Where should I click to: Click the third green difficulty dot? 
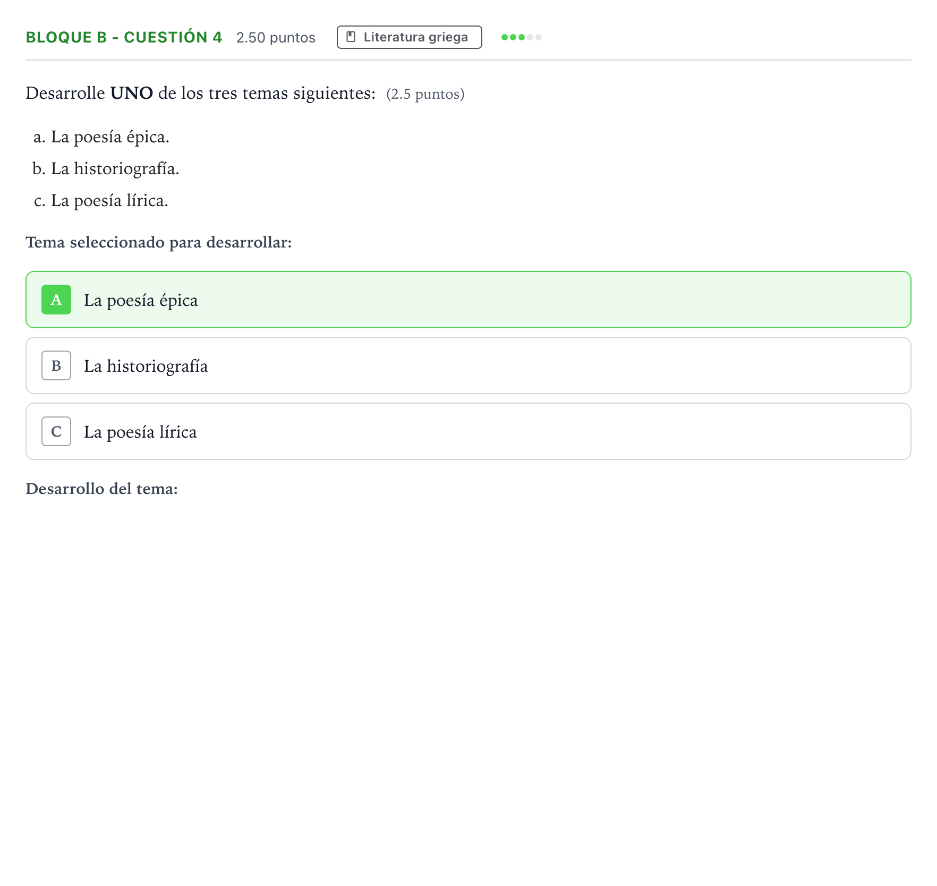tap(522, 37)
